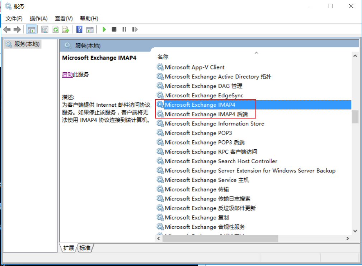Toggle console tree with show/hide tree icon
This screenshot has height=266, width=362.
pos(31,29)
